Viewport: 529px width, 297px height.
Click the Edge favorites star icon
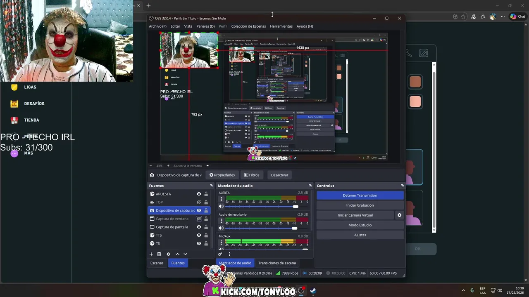(463, 16)
